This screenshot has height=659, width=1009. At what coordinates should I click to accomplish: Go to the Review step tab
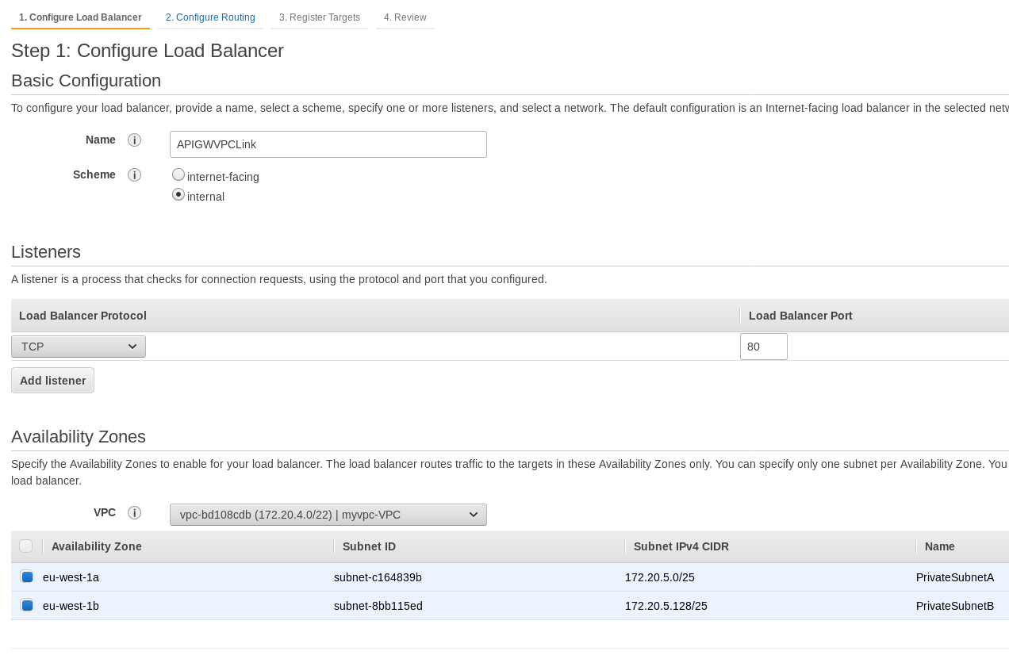(x=405, y=17)
